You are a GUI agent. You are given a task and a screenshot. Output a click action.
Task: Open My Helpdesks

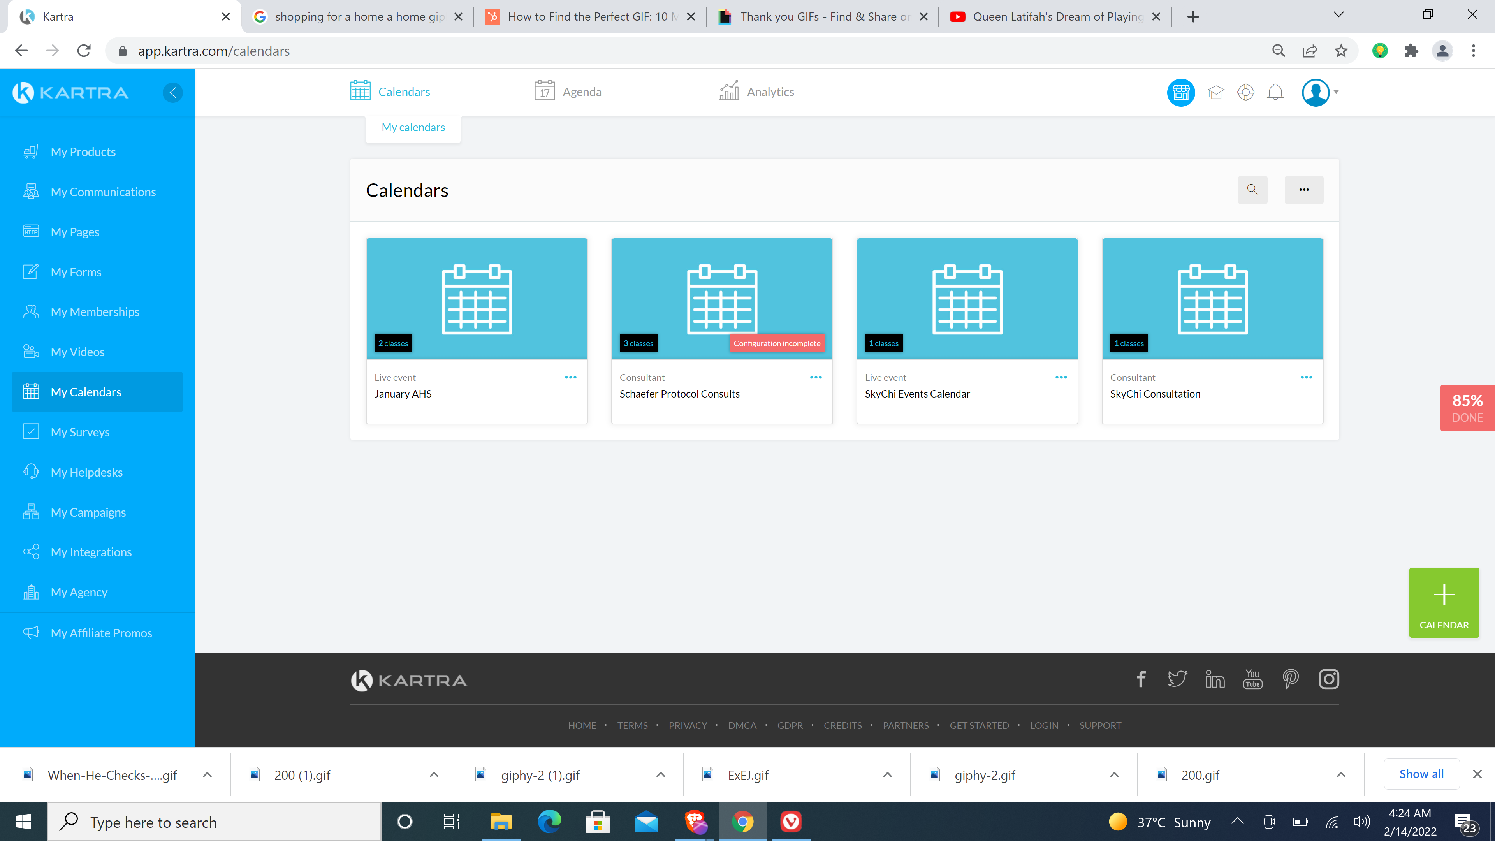[86, 472]
